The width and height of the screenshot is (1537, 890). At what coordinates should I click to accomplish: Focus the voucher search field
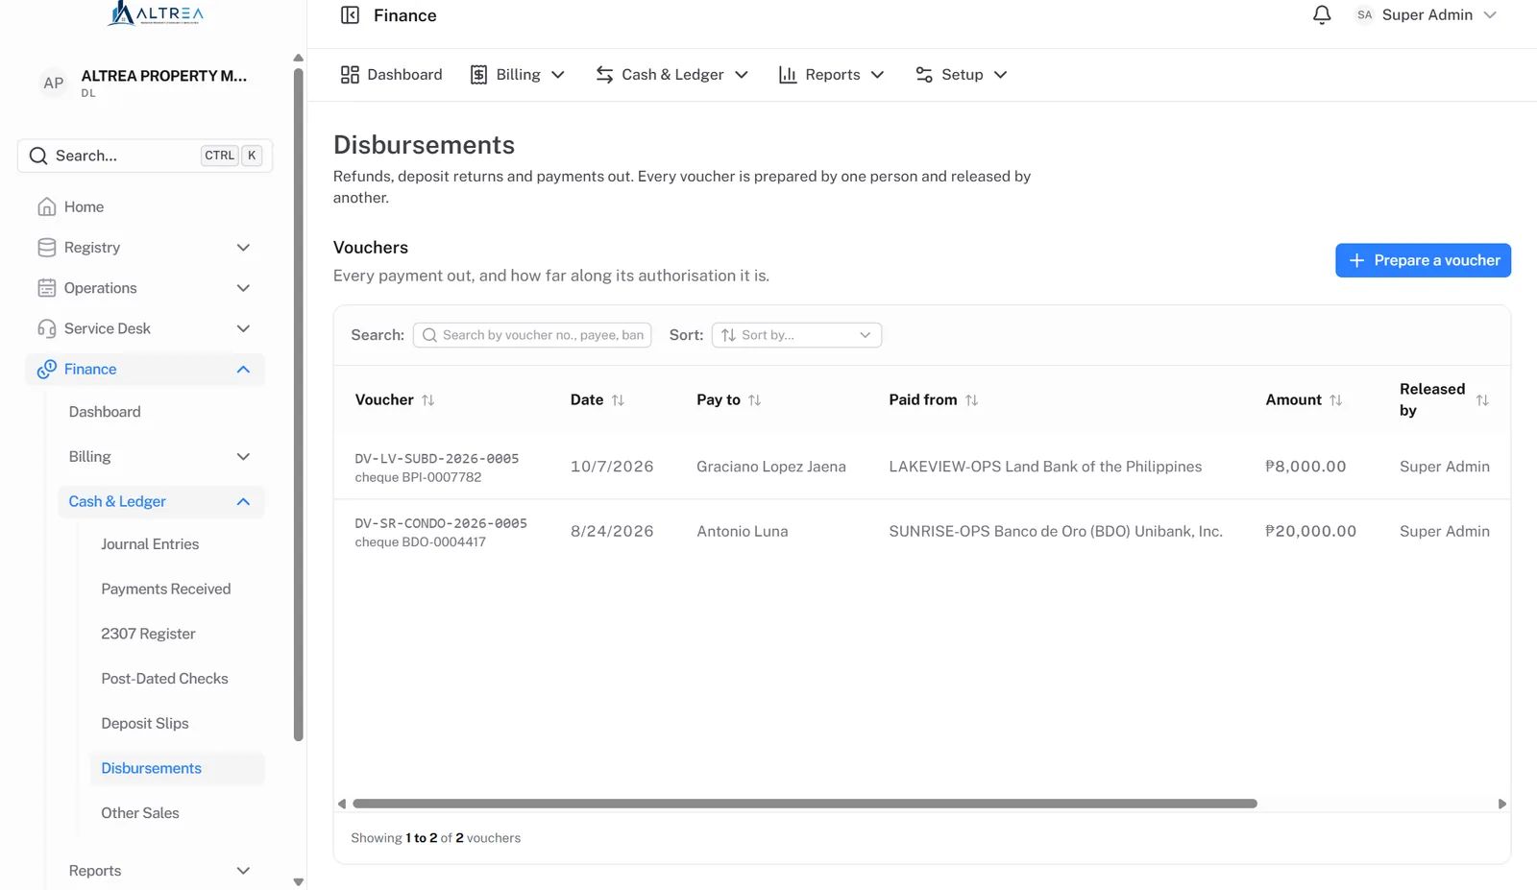tap(532, 335)
